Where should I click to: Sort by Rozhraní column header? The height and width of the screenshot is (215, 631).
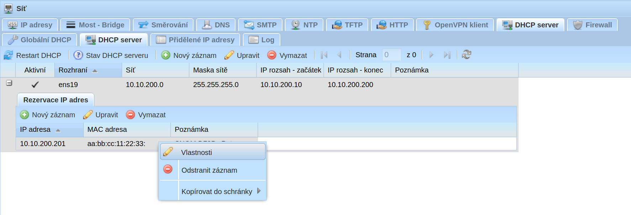click(88, 70)
